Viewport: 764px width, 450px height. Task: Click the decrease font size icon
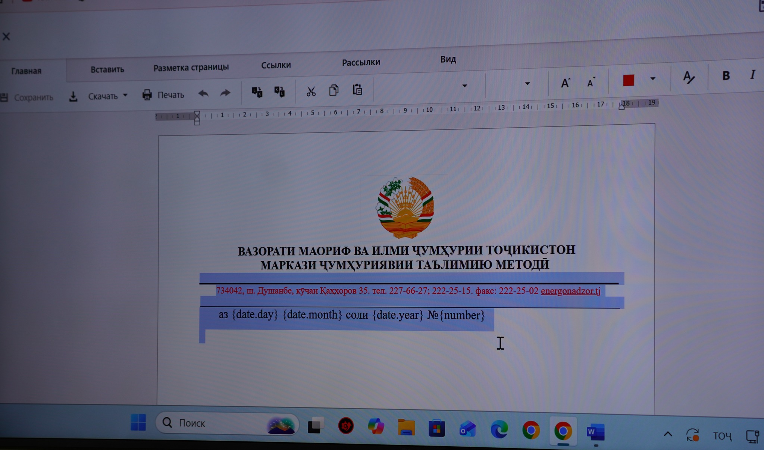(x=591, y=82)
